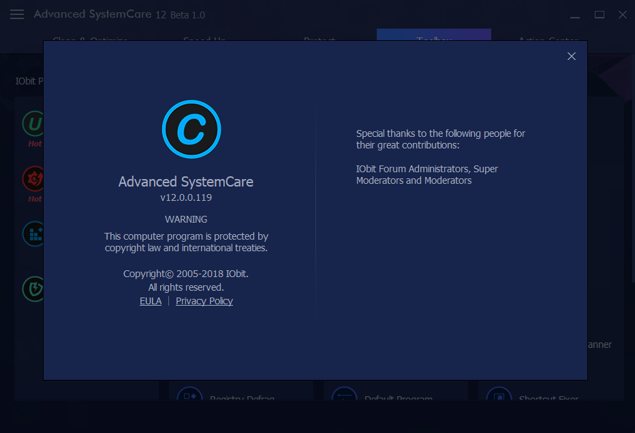The height and width of the screenshot is (433, 635).
Task: Open the hamburger main menu
Action: [17, 14]
